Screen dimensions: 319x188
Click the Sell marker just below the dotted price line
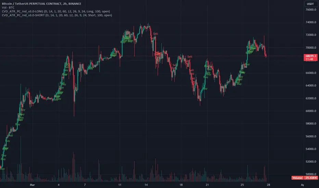[190, 57]
